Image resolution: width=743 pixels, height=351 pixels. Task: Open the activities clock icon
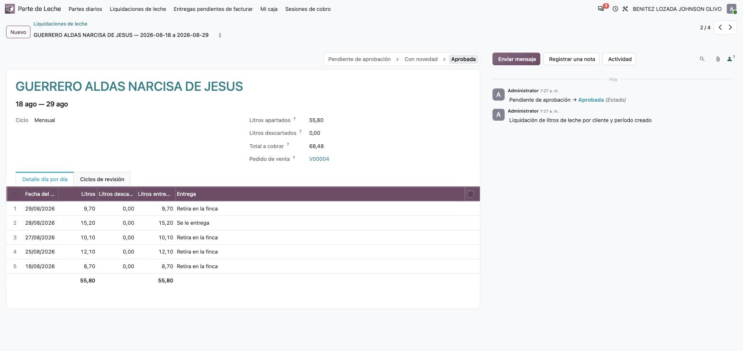coord(615,9)
